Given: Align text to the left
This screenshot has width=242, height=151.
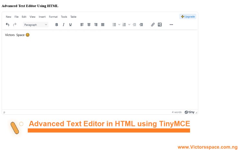Looking at the screenshot, I should [x=82, y=25].
